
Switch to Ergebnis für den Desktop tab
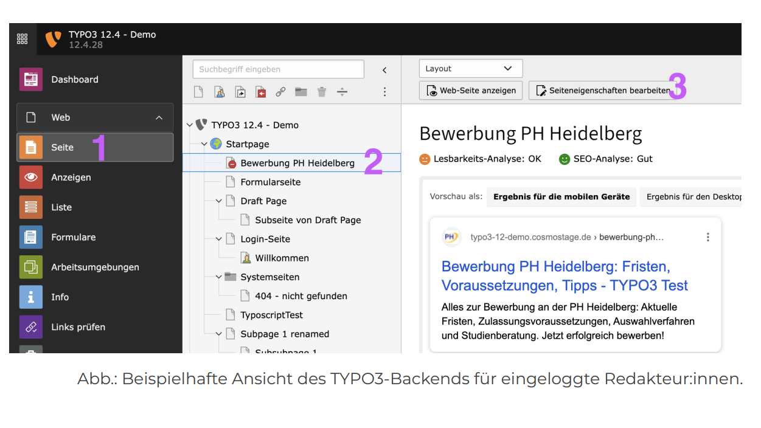click(x=693, y=197)
